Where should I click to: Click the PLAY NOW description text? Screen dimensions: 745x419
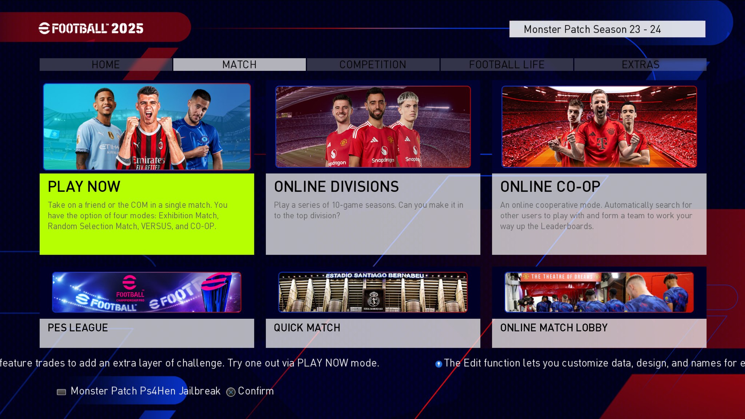pos(138,215)
